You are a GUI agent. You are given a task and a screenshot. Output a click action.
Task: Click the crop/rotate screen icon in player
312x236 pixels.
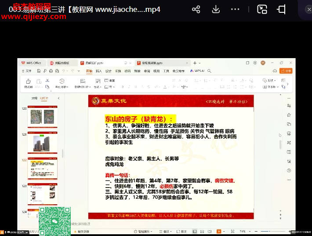281,9
